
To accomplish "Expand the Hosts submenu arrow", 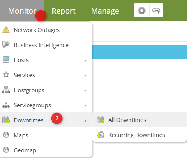I will [86, 61].
